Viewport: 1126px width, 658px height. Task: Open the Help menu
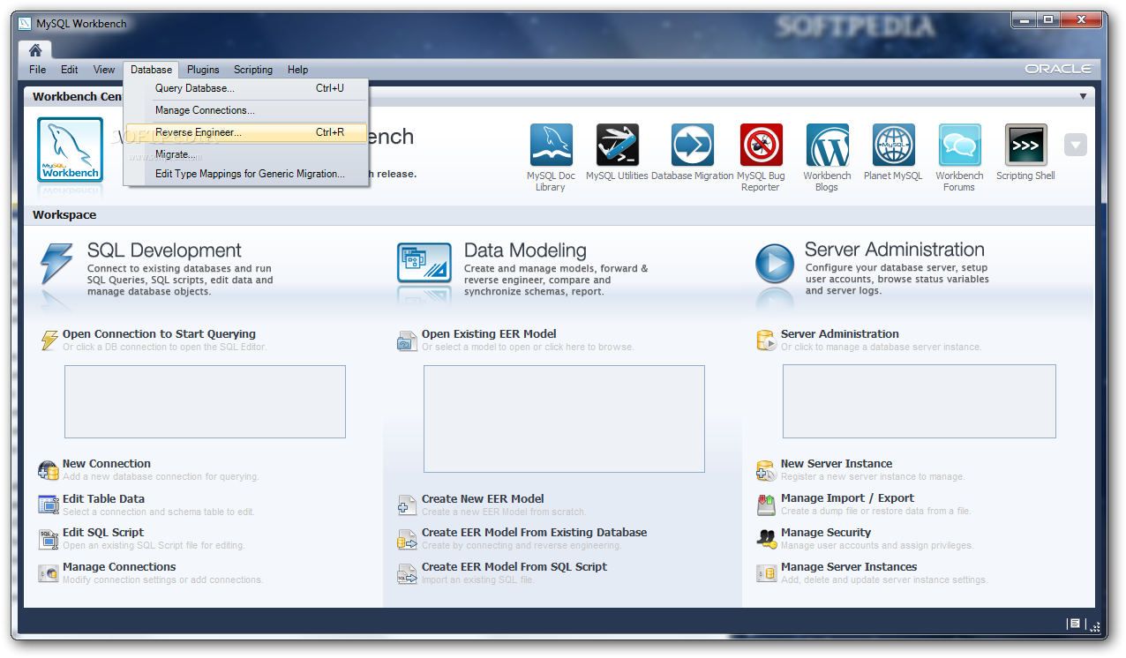(x=298, y=70)
